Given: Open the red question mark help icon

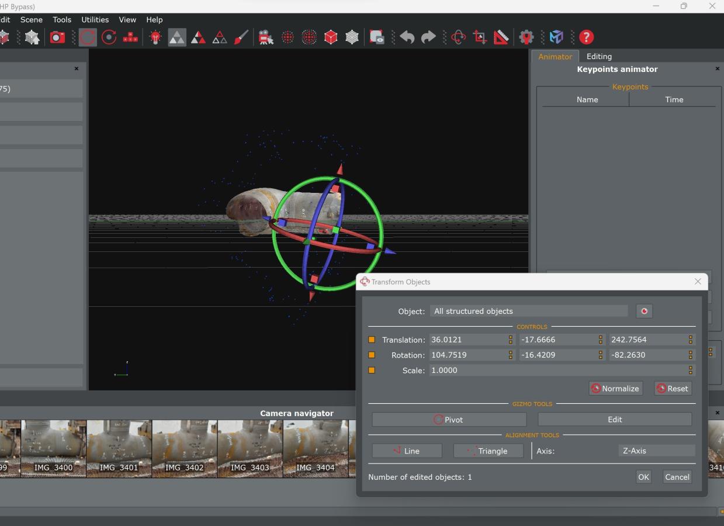Looking at the screenshot, I should pyautogui.click(x=586, y=37).
